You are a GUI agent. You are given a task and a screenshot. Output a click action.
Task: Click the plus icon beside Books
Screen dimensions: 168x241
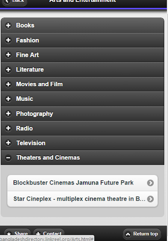[x=8, y=25]
